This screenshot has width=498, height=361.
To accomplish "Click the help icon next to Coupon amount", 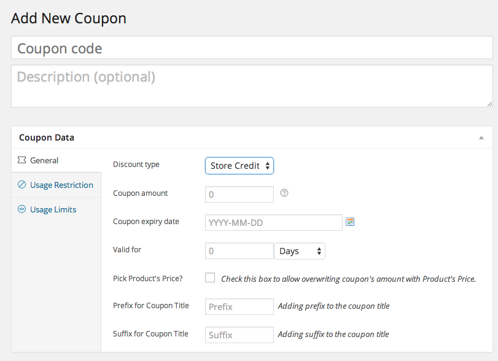I will (284, 193).
